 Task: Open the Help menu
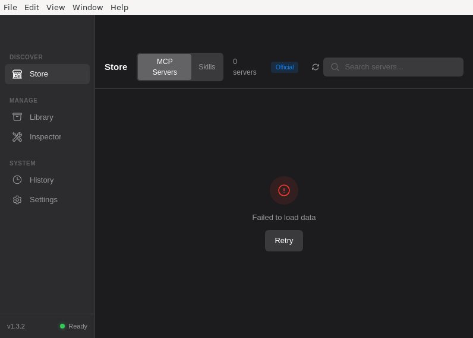pyautogui.click(x=119, y=7)
